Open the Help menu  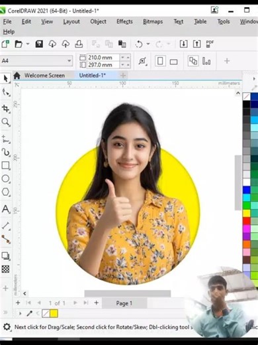coord(9,32)
